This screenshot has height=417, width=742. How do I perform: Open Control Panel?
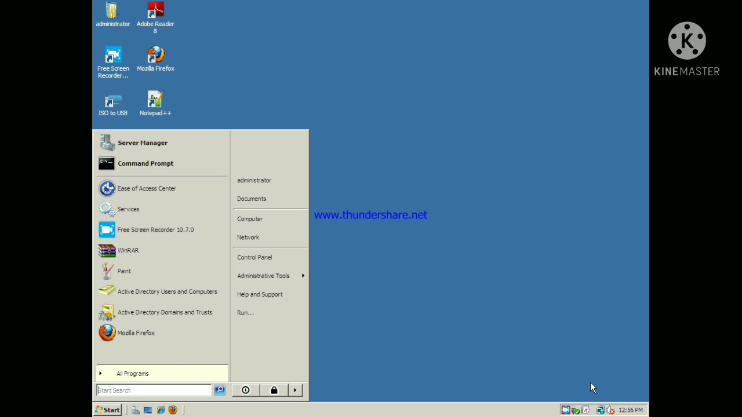(x=254, y=257)
